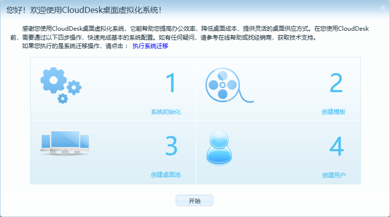This screenshot has width=390, height=217.
Task: Click the large step number 2
Action: click(336, 83)
